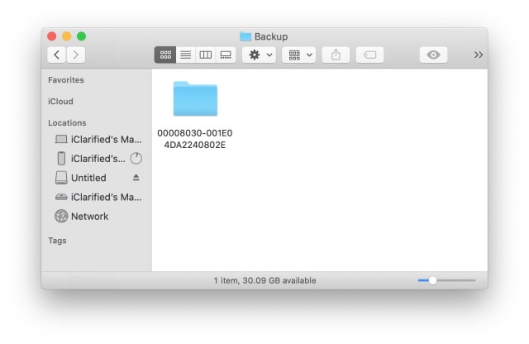The width and height of the screenshot is (529, 344).
Task: Click the Forward navigation arrow
Action: [x=76, y=55]
